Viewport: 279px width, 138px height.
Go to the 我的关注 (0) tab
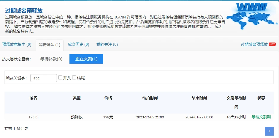(107, 45)
